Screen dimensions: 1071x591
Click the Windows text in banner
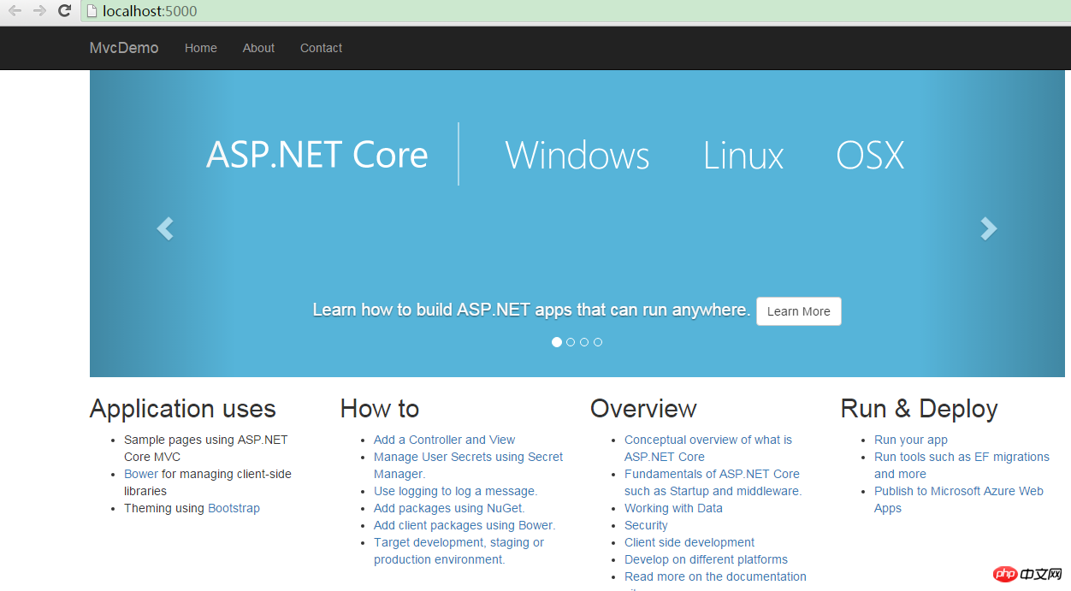(577, 156)
